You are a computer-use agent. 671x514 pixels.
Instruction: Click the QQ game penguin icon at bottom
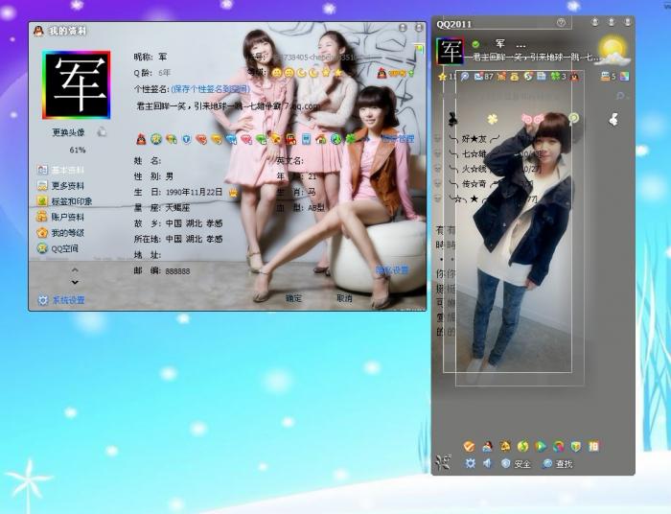point(487,446)
